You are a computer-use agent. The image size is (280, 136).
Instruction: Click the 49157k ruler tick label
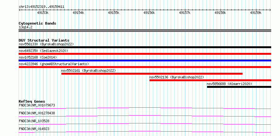(185, 13)
